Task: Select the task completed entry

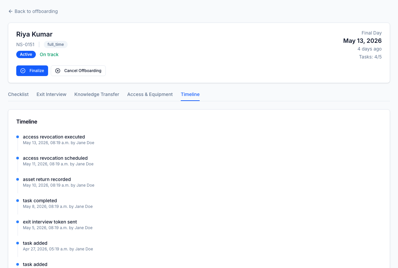Action: [40, 201]
